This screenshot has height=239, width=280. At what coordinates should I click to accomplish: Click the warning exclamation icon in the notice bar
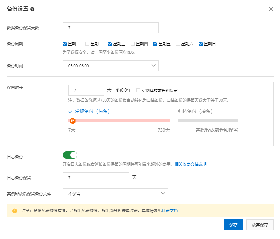point(15,211)
